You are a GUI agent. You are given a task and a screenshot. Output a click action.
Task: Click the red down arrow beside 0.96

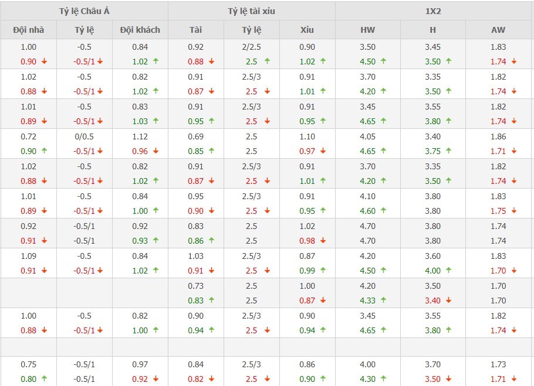tap(156, 151)
